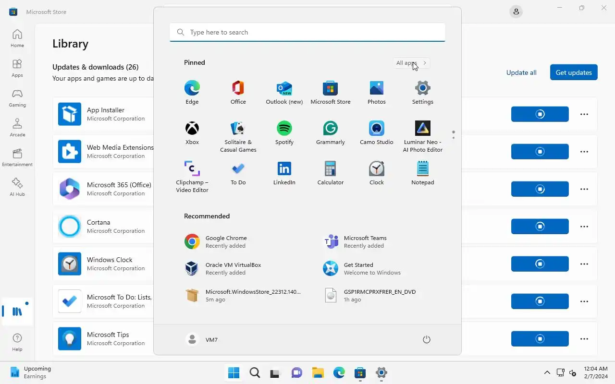Open Microsoft Store pinned icon in Start
The width and height of the screenshot is (615, 384).
(x=331, y=92)
